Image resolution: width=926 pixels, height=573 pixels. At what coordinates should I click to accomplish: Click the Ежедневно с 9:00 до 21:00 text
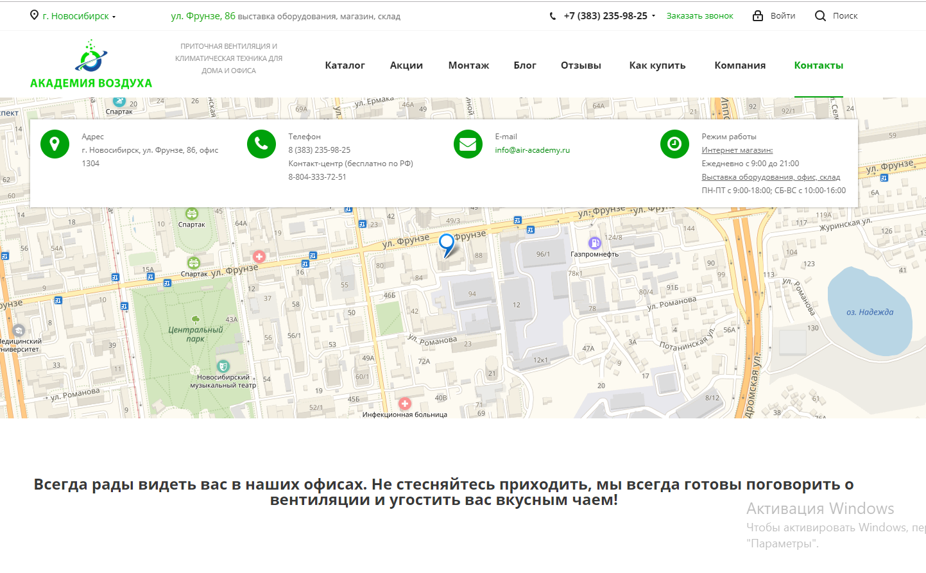[x=750, y=164]
